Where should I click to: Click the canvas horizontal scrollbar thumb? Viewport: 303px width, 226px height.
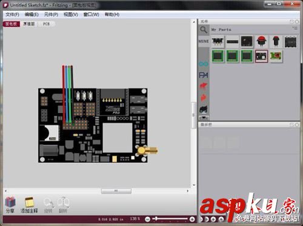[116, 191]
